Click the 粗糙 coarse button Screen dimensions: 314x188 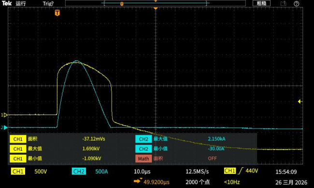point(261,3)
